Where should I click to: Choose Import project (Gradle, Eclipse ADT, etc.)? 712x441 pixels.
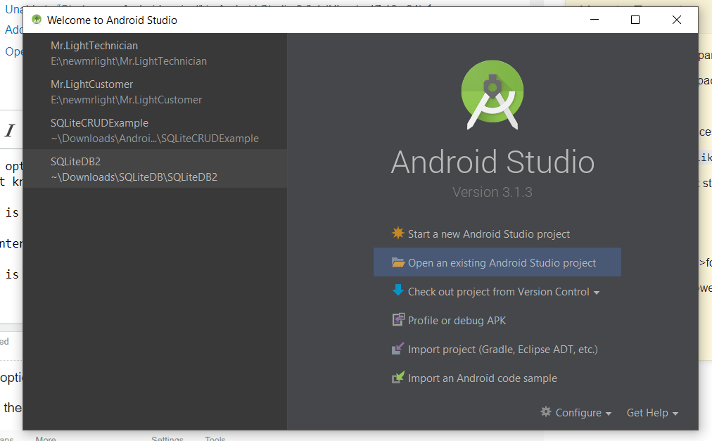pyautogui.click(x=502, y=350)
